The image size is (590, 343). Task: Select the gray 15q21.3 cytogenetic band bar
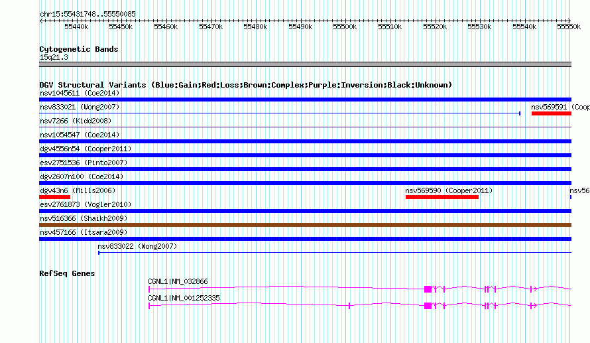coord(305,64)
